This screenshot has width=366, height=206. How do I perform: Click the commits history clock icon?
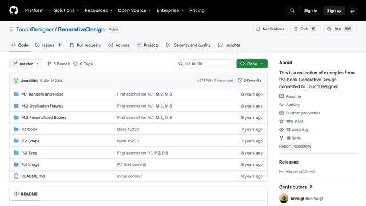[240, 80]
